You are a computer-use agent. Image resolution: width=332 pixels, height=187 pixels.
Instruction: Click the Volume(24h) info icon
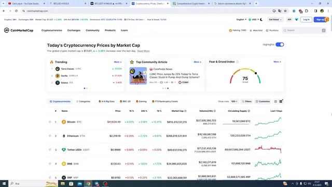tap(215, 111)
